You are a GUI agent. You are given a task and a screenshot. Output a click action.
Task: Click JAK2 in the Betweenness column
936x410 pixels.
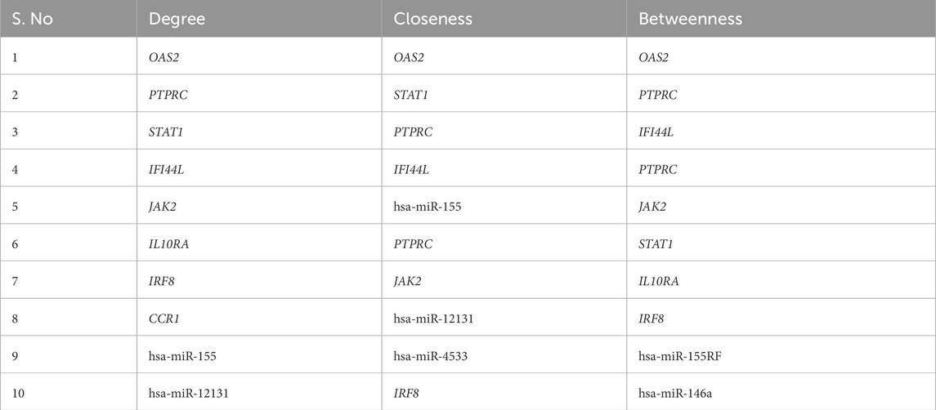tap(655, 207)
